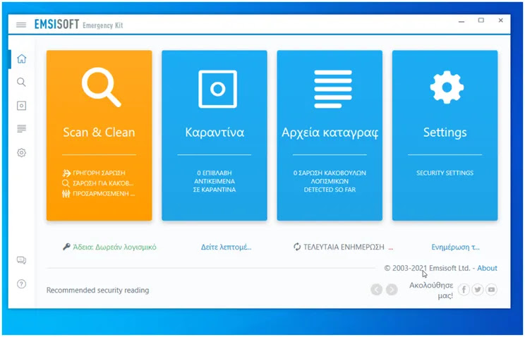Select the Home icon in sidebar
Viewport: 525px width, 337px height.
21,59
